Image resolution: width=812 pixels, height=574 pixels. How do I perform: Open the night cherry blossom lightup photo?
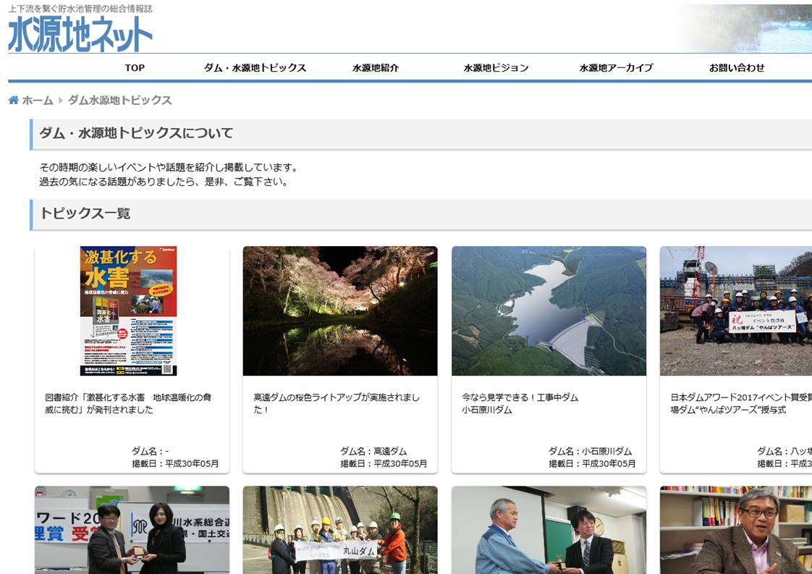pyautogui.click(x=339, y=311)
